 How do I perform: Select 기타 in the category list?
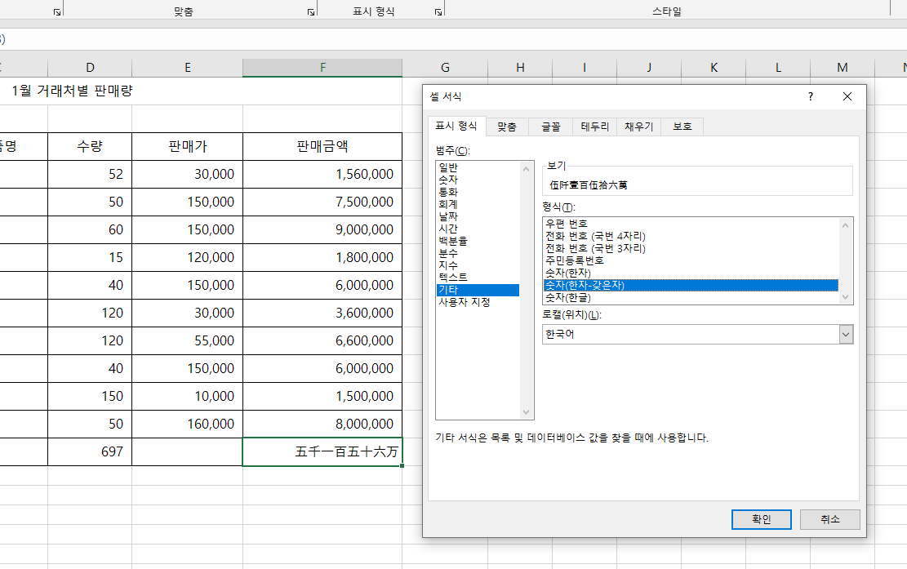pos(478,290)
